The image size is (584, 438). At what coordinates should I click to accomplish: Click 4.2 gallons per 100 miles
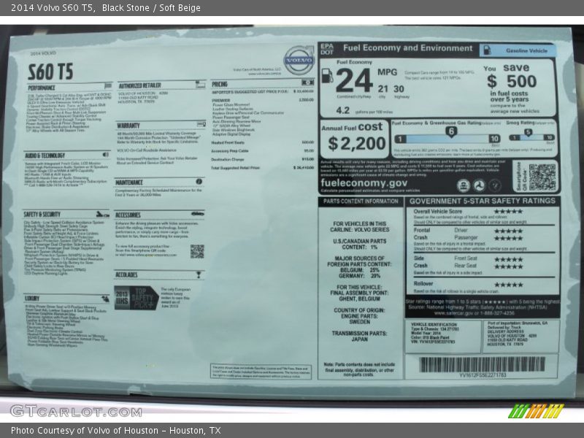pos(364,111)
